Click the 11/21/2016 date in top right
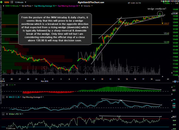179x130 pixels. (175, 1)
